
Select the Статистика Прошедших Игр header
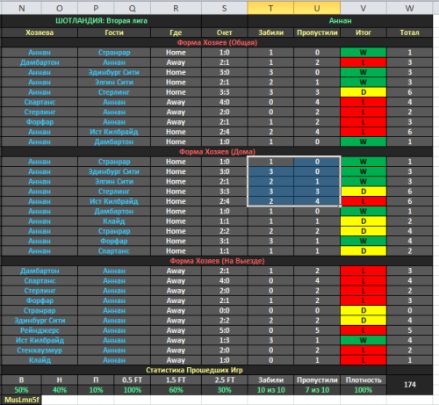pyautogui.click(x=194, y=370)
